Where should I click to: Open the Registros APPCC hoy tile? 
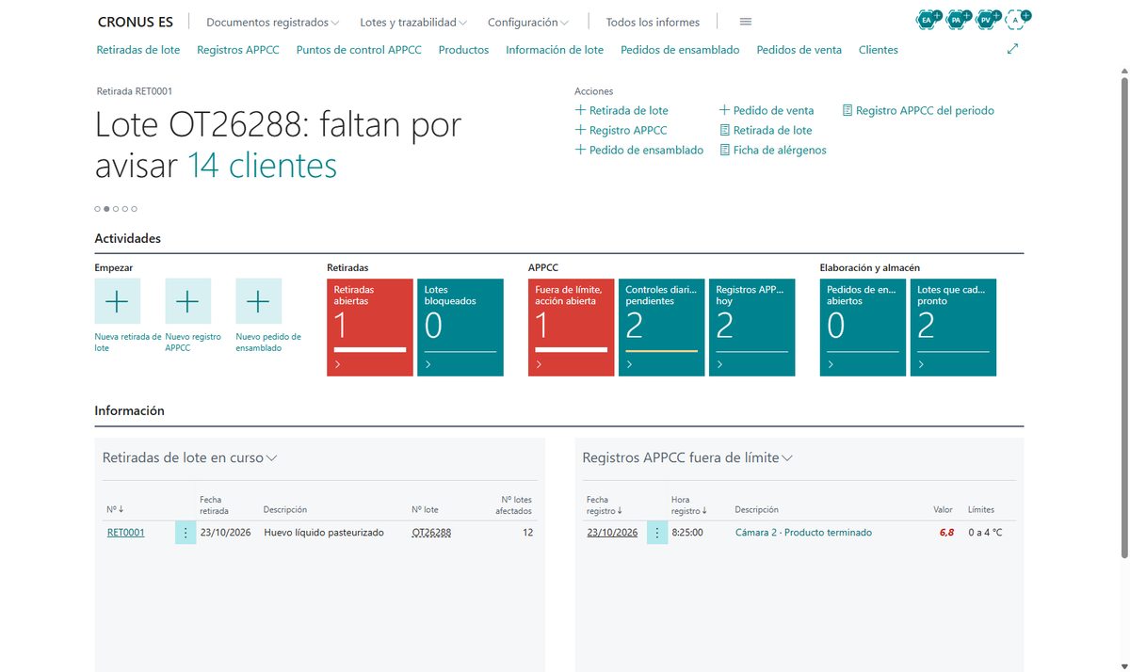752,328
